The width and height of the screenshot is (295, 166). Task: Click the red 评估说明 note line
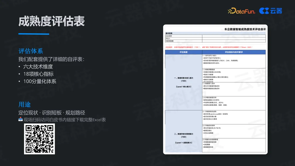(209, 47)
